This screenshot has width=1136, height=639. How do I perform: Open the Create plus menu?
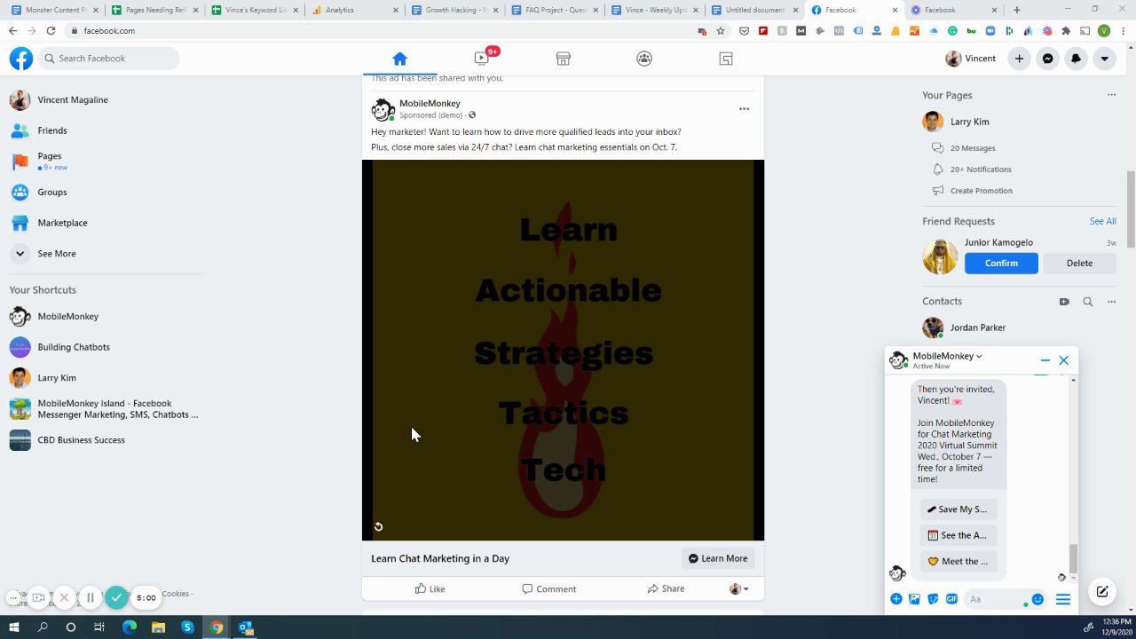(x=1020, y=59)
